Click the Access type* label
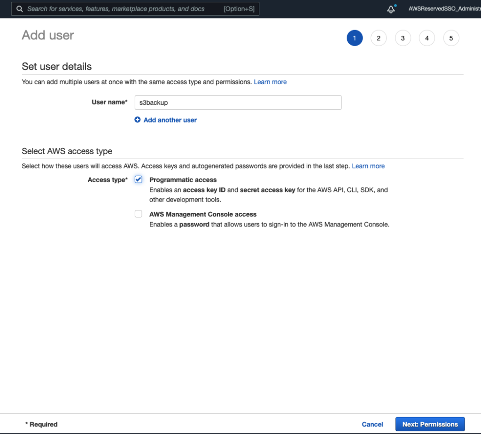The width and height of the screenshot is (481, 434). tap(108, 180)
